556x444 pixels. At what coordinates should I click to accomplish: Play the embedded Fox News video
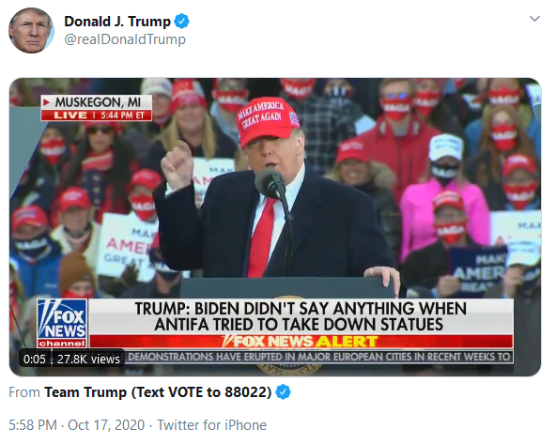275,227
